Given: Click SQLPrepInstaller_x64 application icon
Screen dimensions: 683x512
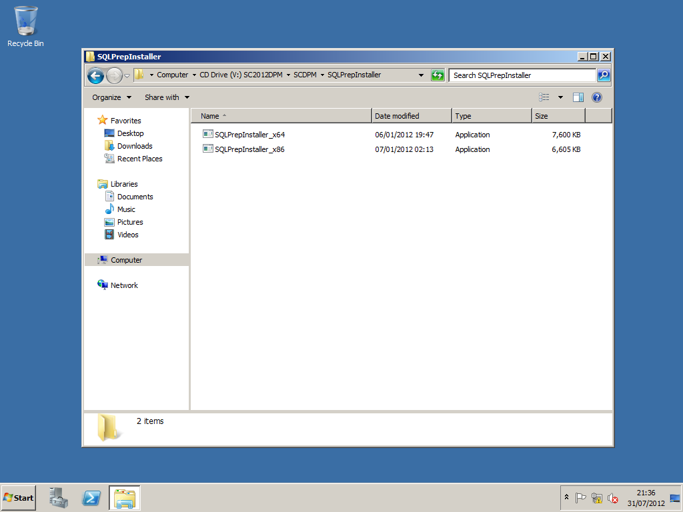Looking at the screenshot, I should (208, 134).
